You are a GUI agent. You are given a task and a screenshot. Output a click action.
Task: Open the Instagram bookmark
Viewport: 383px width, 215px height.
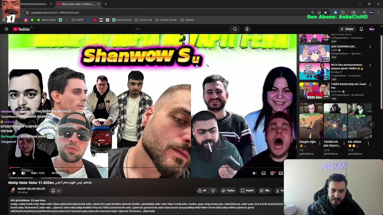pyautogui.click(x=26, y=20)
